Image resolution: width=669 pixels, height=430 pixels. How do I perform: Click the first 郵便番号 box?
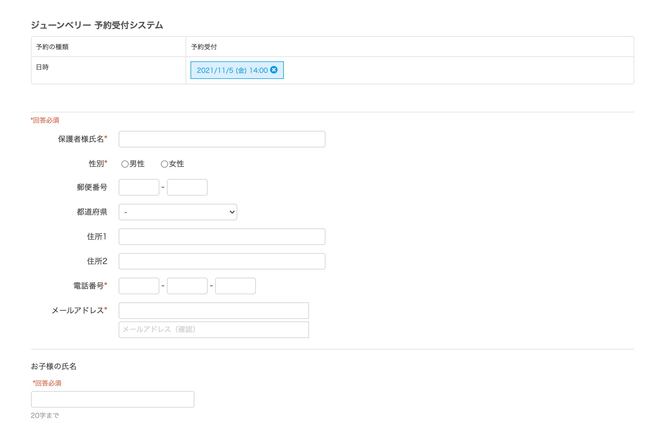tap(139, 187)
